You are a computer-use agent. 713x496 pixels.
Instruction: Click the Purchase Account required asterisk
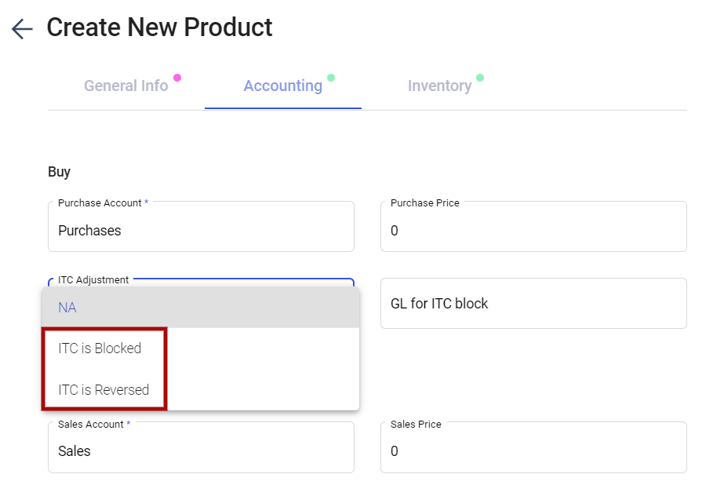[x=147, y=202]
